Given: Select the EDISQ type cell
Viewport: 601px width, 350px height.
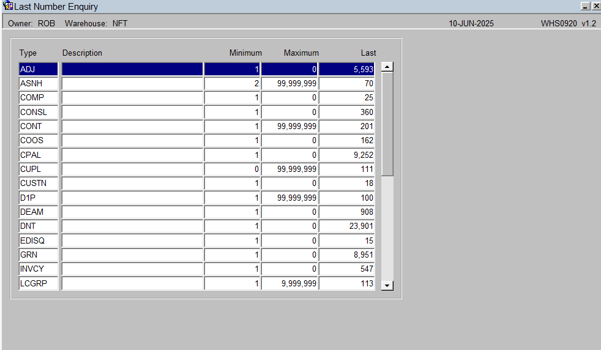Looking at the screenshot, I should pyautogui.click(x=39, y=241).
